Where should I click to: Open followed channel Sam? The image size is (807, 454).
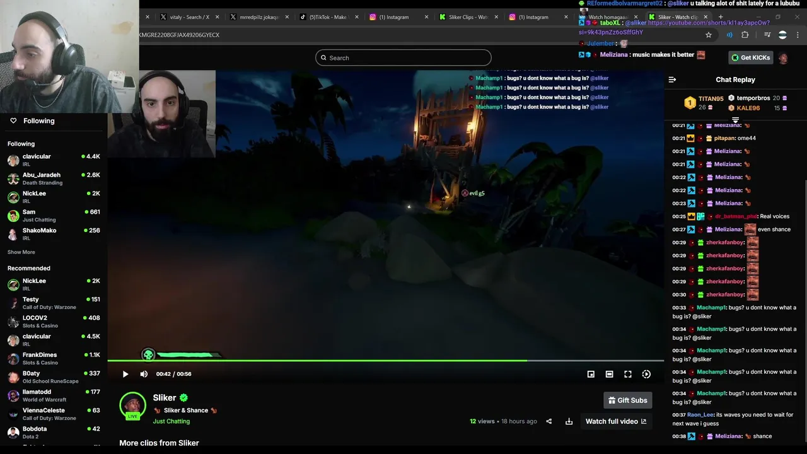(x=54, y=216)
